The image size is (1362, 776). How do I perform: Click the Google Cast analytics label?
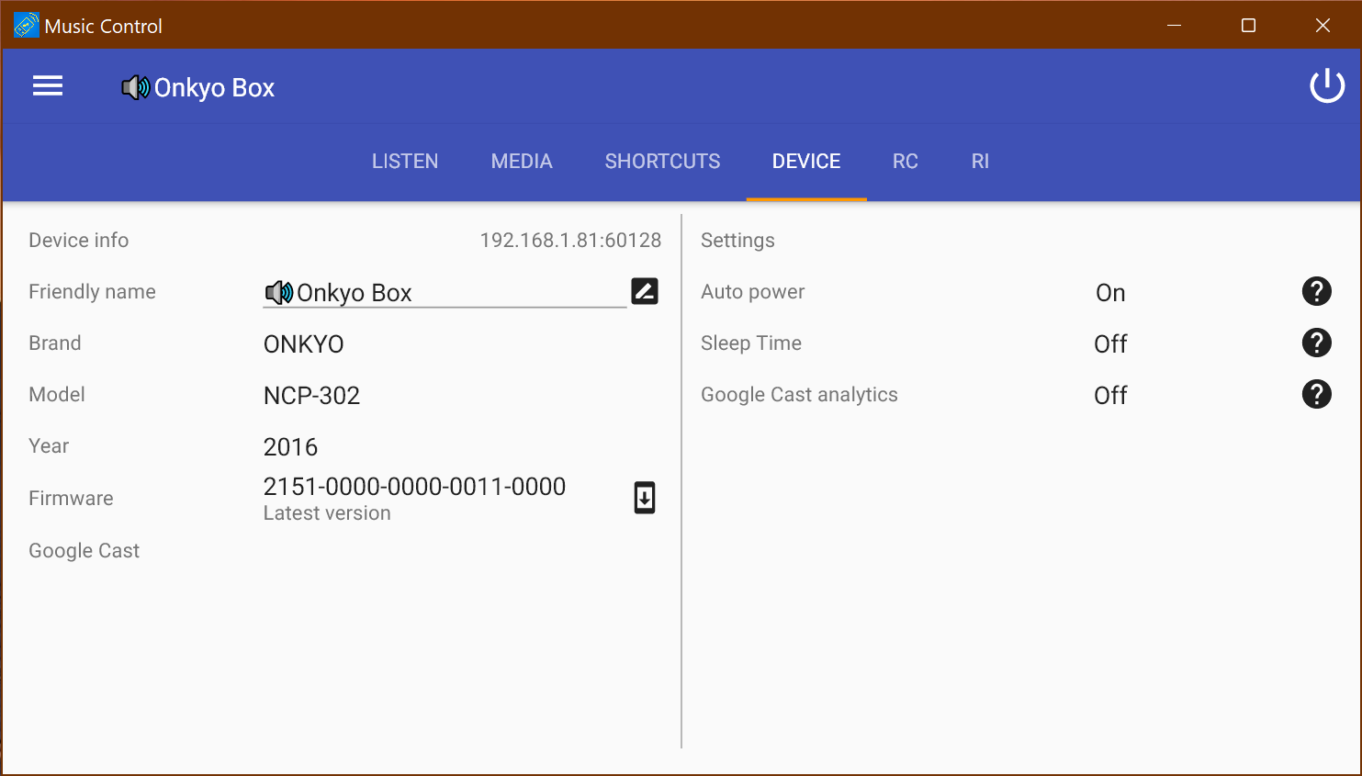click(799, 395)
